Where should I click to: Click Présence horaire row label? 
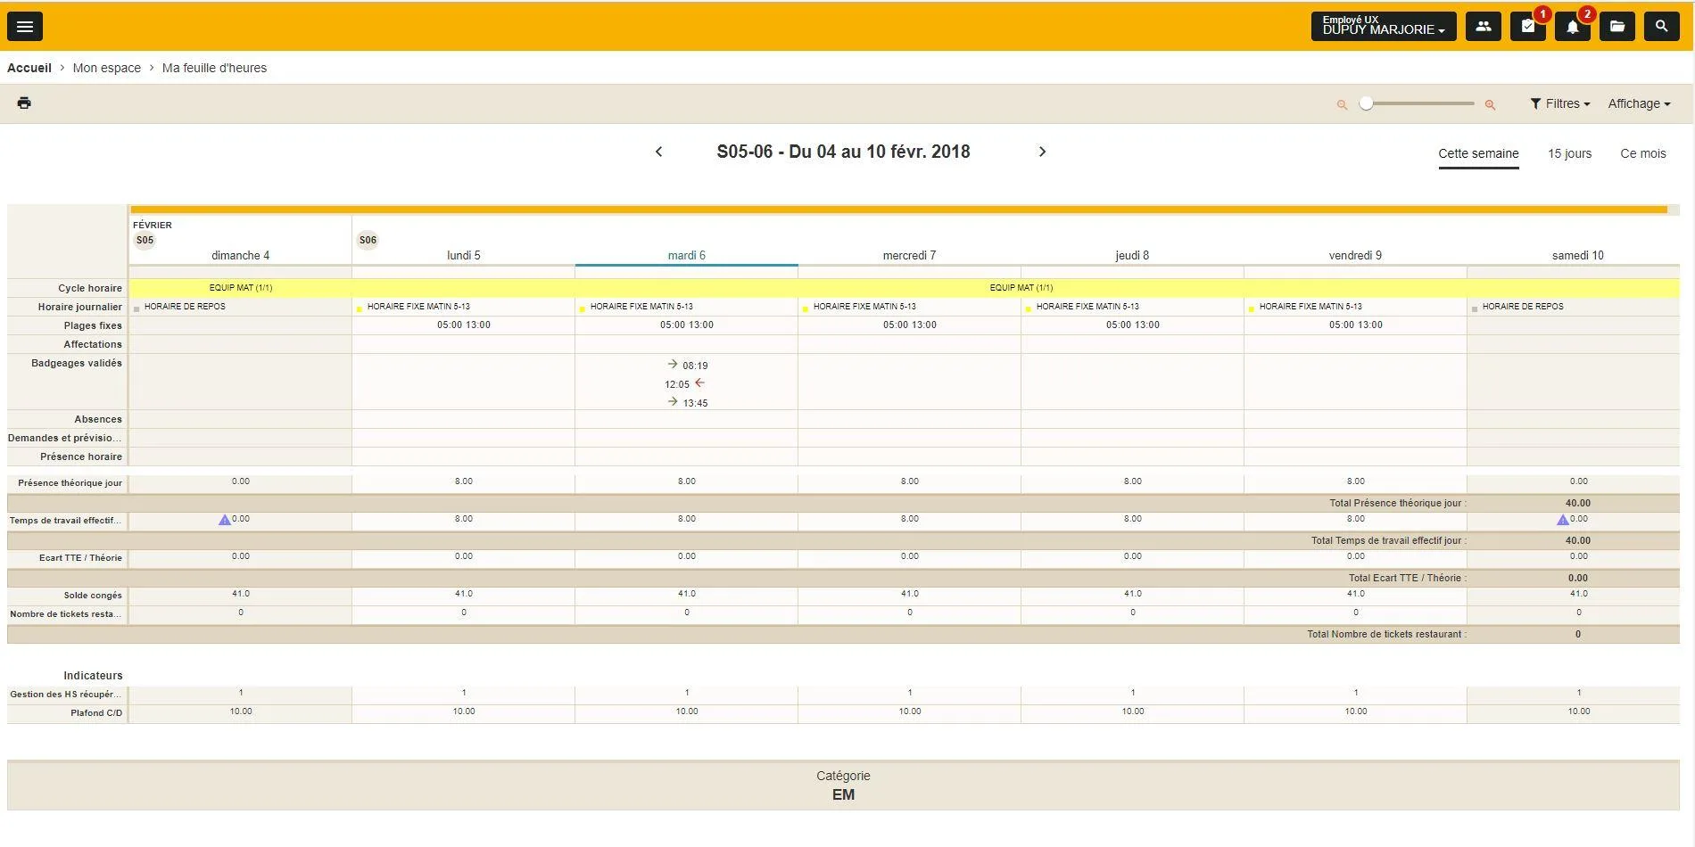pyautogui.click(x=80, y=456)
